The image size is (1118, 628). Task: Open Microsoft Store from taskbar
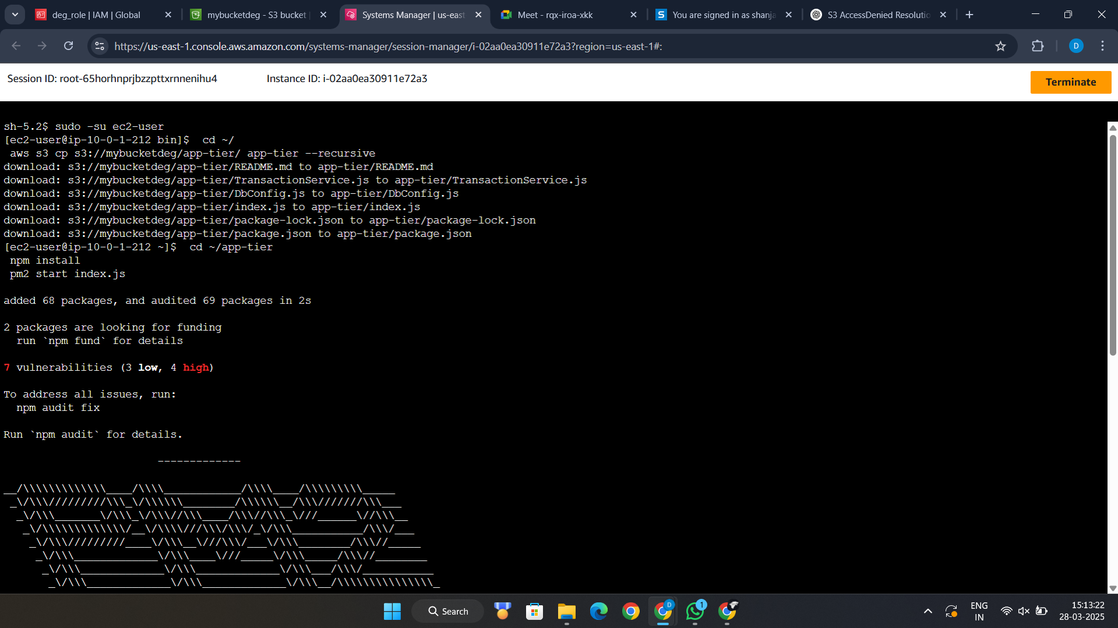tap(534, 611)
